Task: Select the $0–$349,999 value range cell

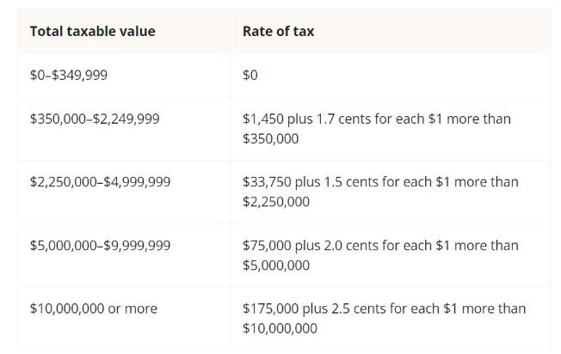Action: click(68, 76)
